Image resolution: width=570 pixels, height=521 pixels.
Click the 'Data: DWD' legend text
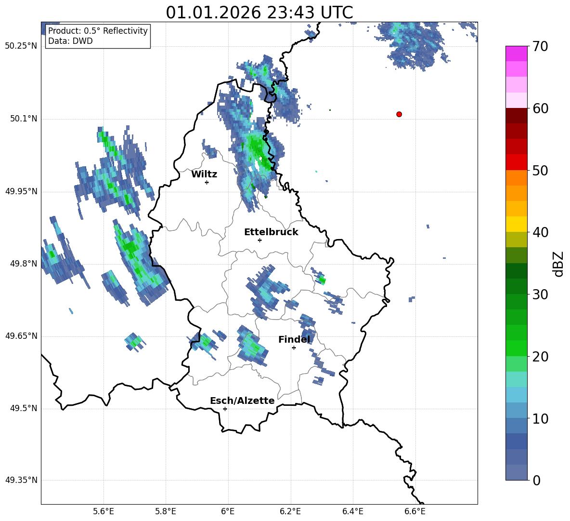pos(70,41)
